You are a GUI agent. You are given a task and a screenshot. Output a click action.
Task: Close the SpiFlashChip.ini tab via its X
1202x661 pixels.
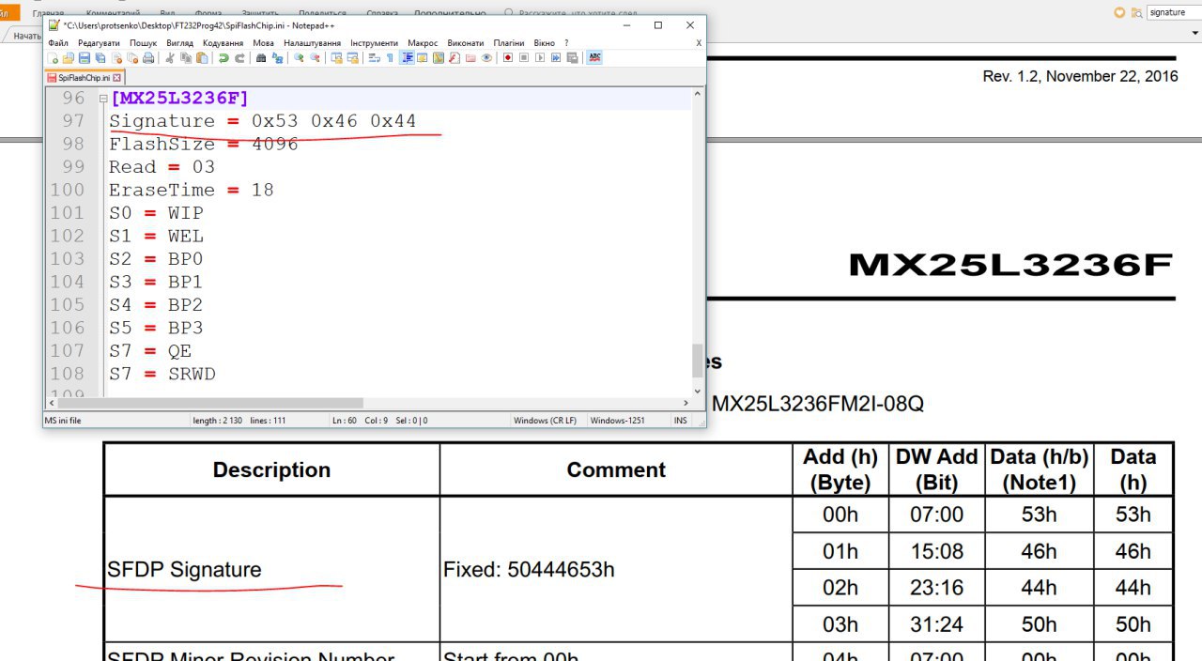(x=118, y=78)
